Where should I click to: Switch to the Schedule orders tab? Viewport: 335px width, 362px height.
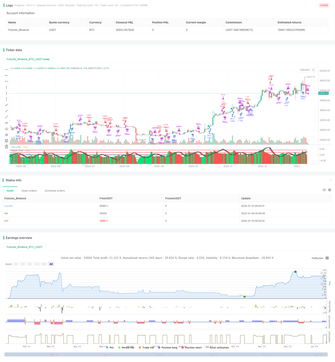(55, 191)
